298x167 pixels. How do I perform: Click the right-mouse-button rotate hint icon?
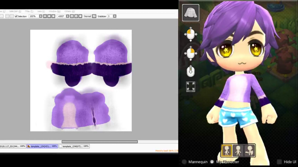(x=190, y=53)
